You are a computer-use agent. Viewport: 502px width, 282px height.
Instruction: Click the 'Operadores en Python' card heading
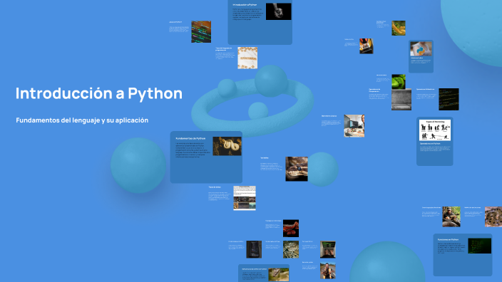pyautogui.click(x=430, y=144)
